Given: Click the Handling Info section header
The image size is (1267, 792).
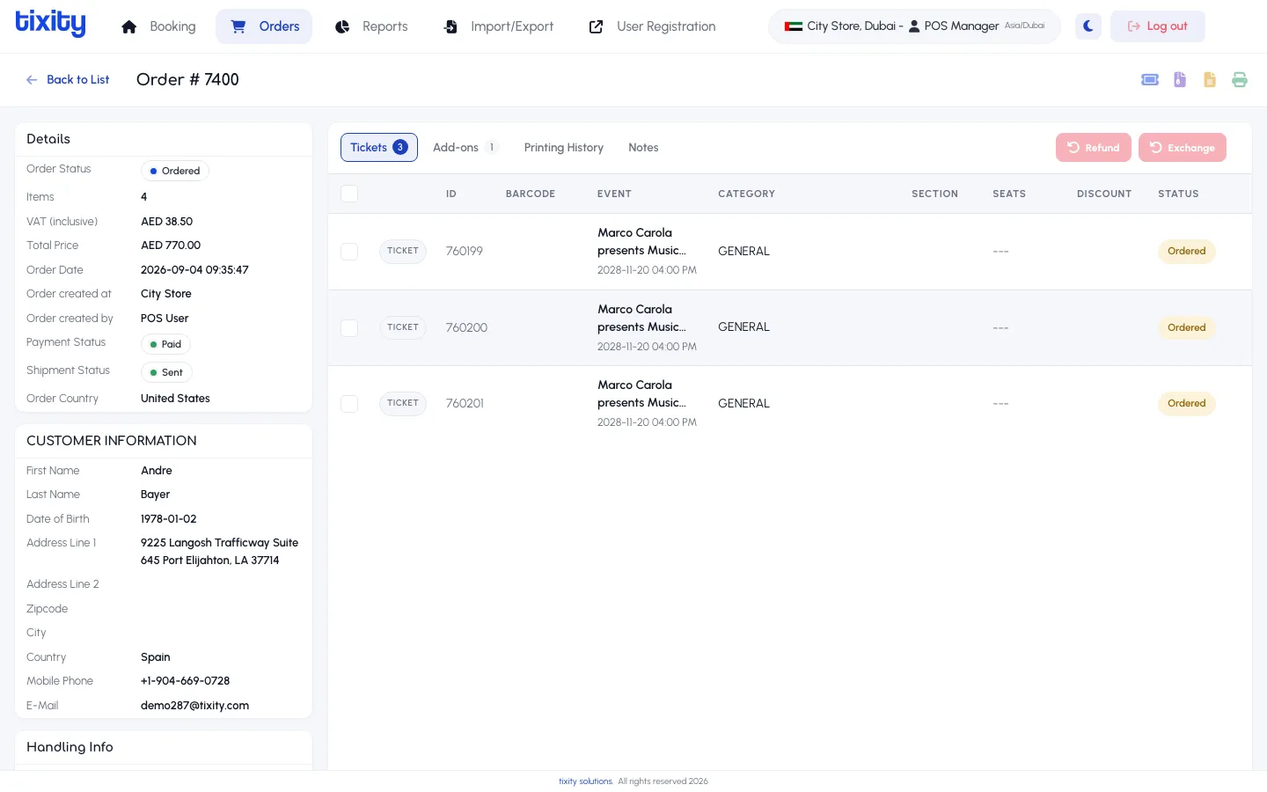Looking at the screenshot, I should (164, 747).
